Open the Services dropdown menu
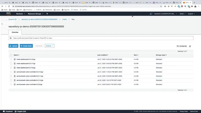This screenshot has height=113, width=201. [20, 14]
